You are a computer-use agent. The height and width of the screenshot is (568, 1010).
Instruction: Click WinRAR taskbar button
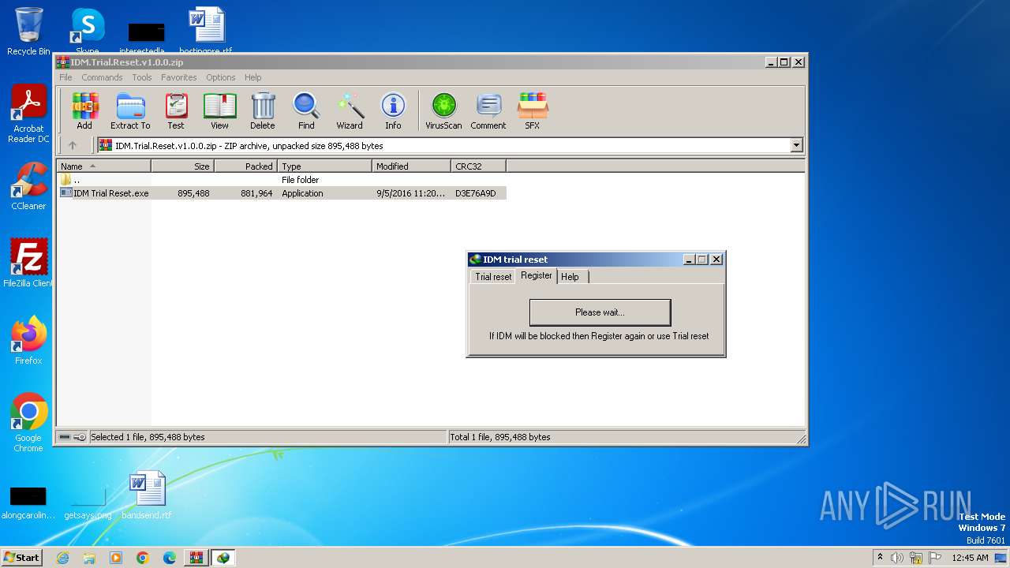point(196,558)
